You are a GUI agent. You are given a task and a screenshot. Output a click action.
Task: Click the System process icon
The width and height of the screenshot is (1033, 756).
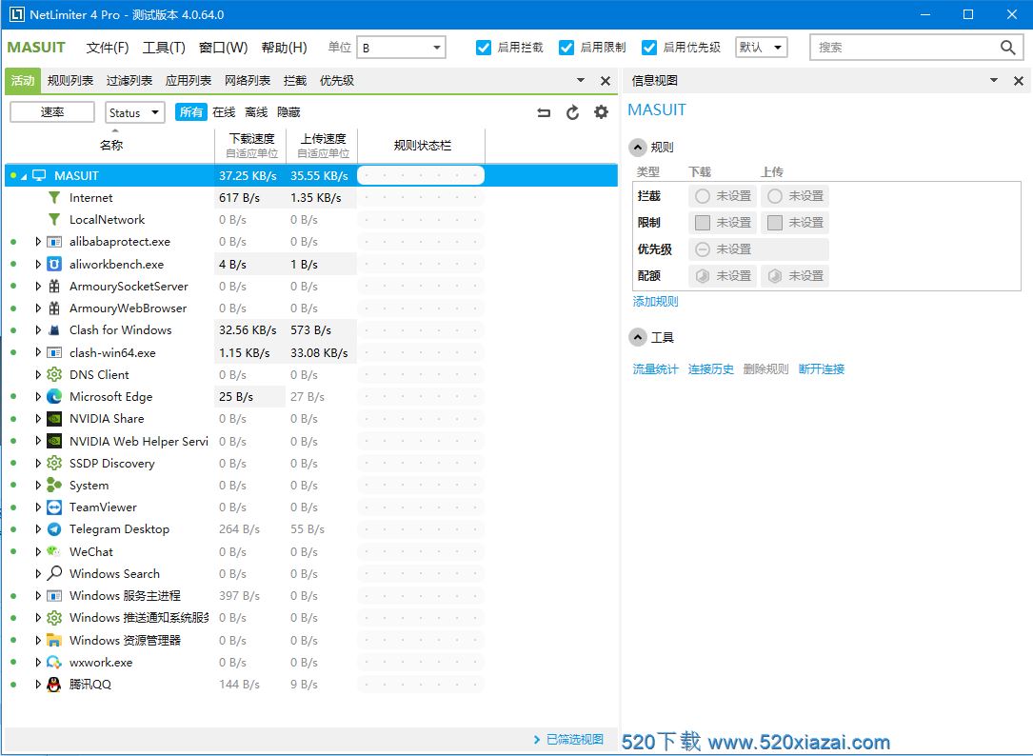tap(54, 485)
